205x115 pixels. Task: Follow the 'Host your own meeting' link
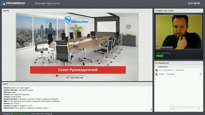[x=42, y=114]
